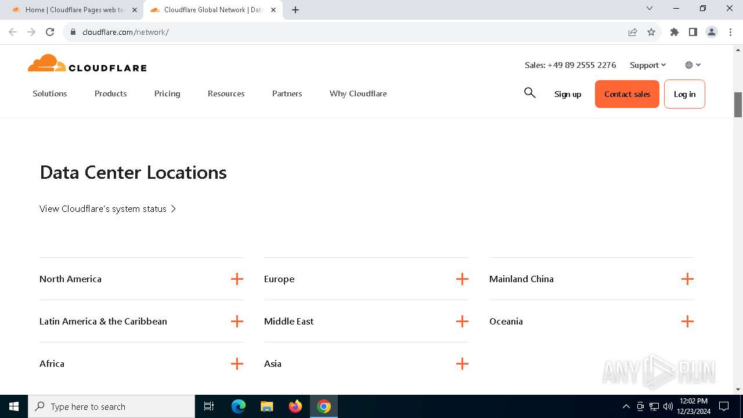Open Task View on taskbar
Viewport: 743px width, 418px height.
point(209,406)
